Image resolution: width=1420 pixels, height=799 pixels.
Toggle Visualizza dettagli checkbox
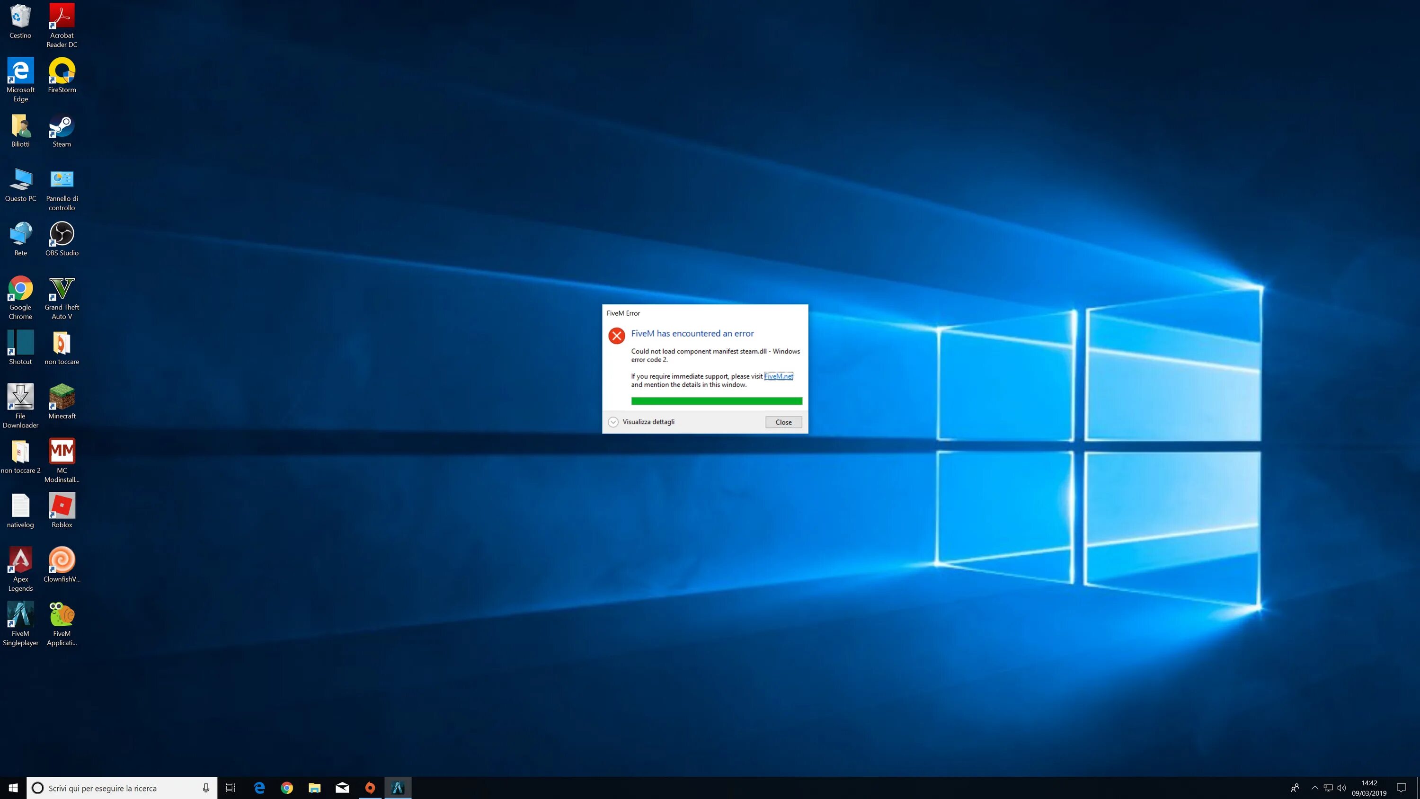[x=613, y=421]
